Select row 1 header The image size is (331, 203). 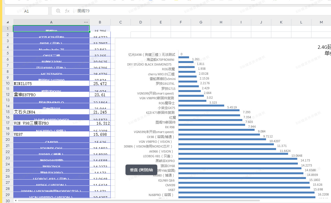click(8, 28)
